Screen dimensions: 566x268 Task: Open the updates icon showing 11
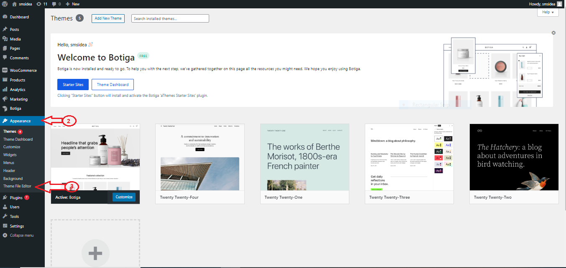click(x=39, y=4)
